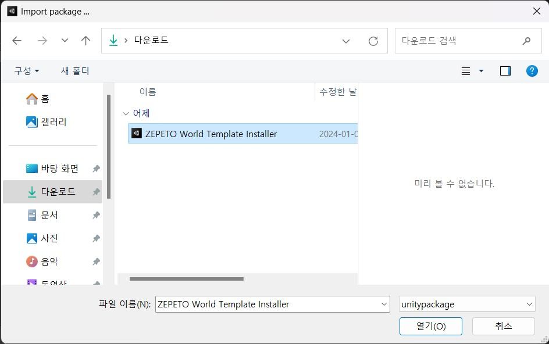Create a folder with 새 폴더

[75, 71]
